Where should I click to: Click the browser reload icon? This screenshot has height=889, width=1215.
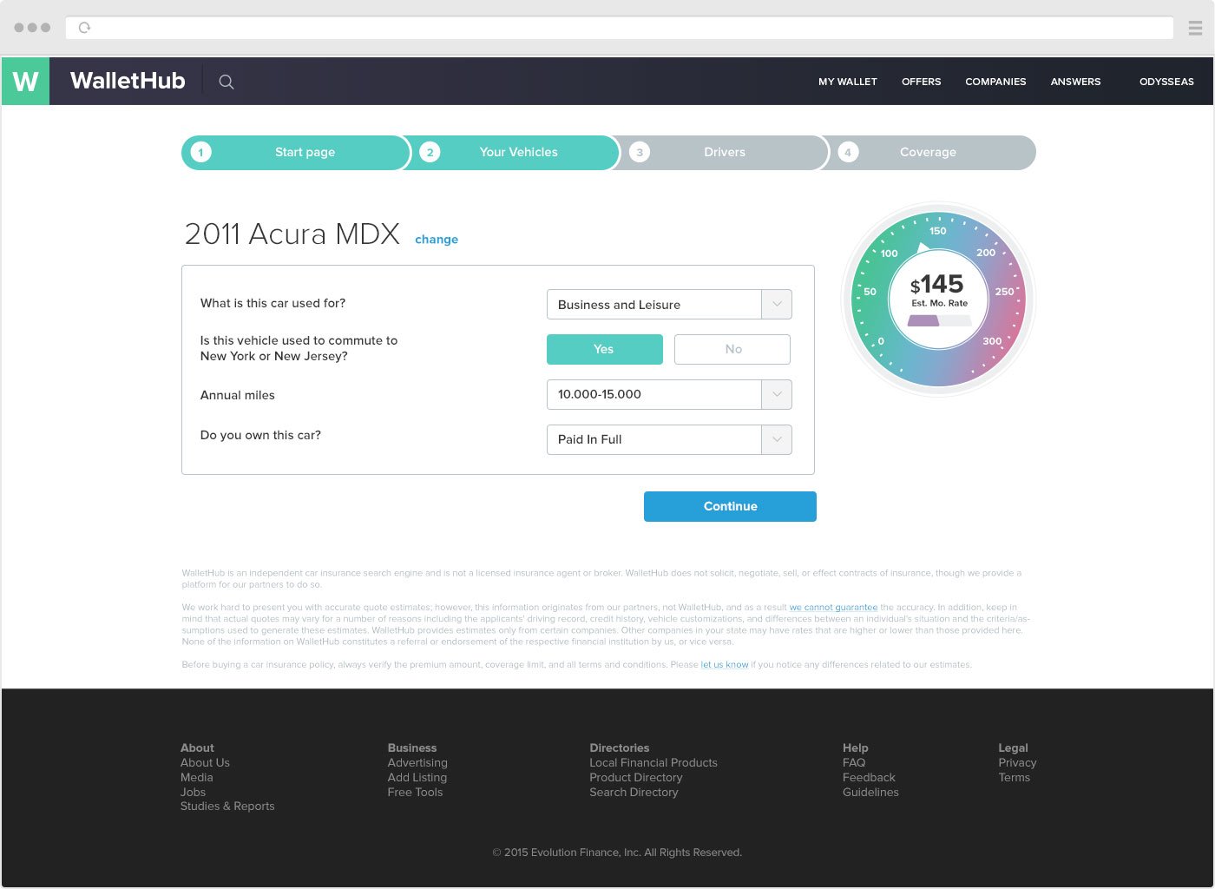(x=84, y=28)
